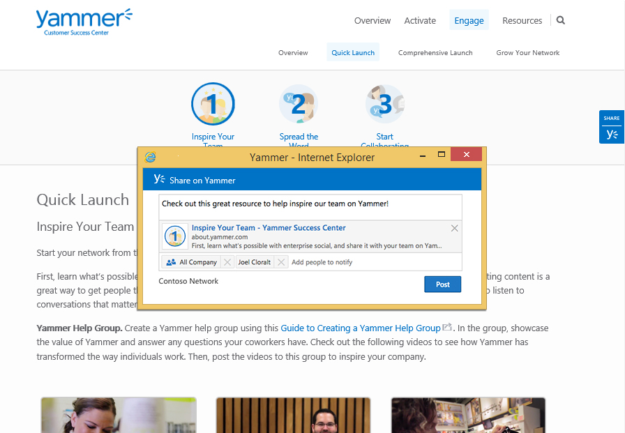Image resolution: width=625 pixels, height=433 pixels.
Task: Open the All Company group selector
Action: pyautogui.click(x=196, y=261)
